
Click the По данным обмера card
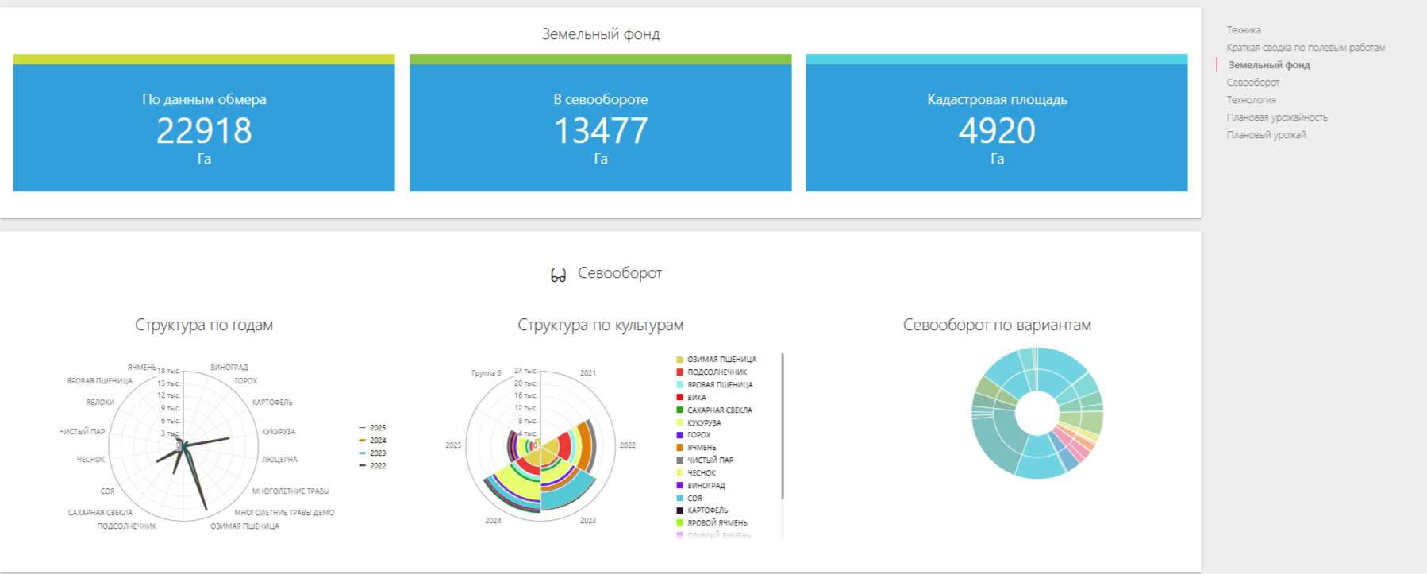tap(204, 127)
